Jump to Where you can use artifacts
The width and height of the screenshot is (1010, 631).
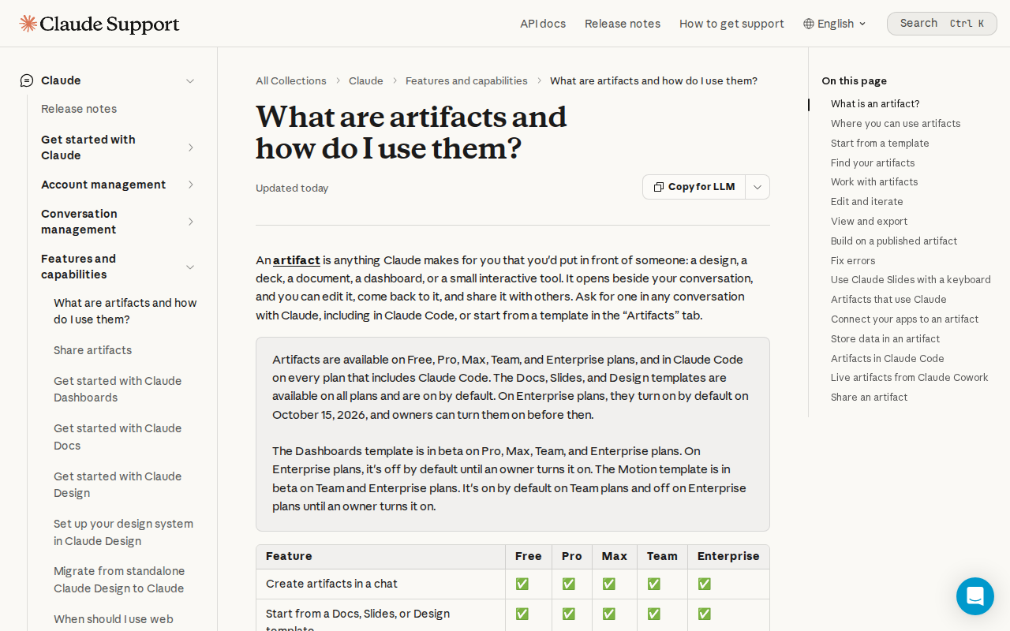896,124
